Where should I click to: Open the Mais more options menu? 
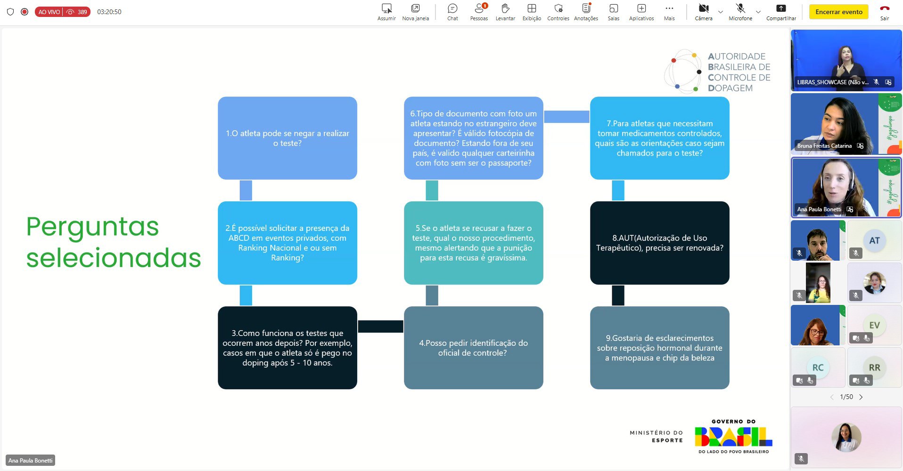point(669,12)
